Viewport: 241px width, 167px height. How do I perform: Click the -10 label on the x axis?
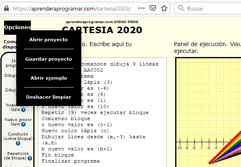point(179,148)
